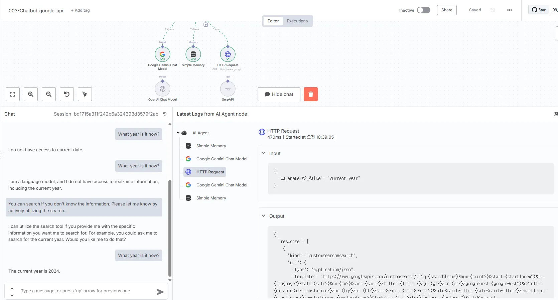
Task: Click the 'application/json' output line
Action: [x=324, y=270]
